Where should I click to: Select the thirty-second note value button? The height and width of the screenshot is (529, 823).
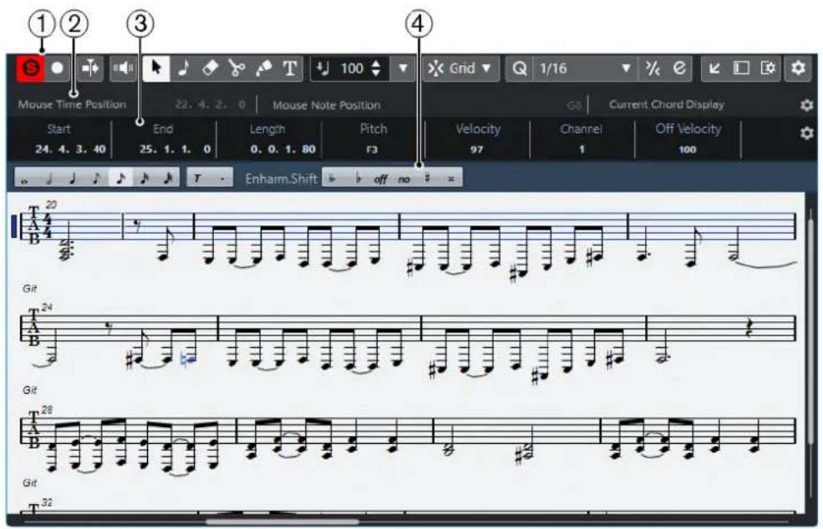pos(145,179)
